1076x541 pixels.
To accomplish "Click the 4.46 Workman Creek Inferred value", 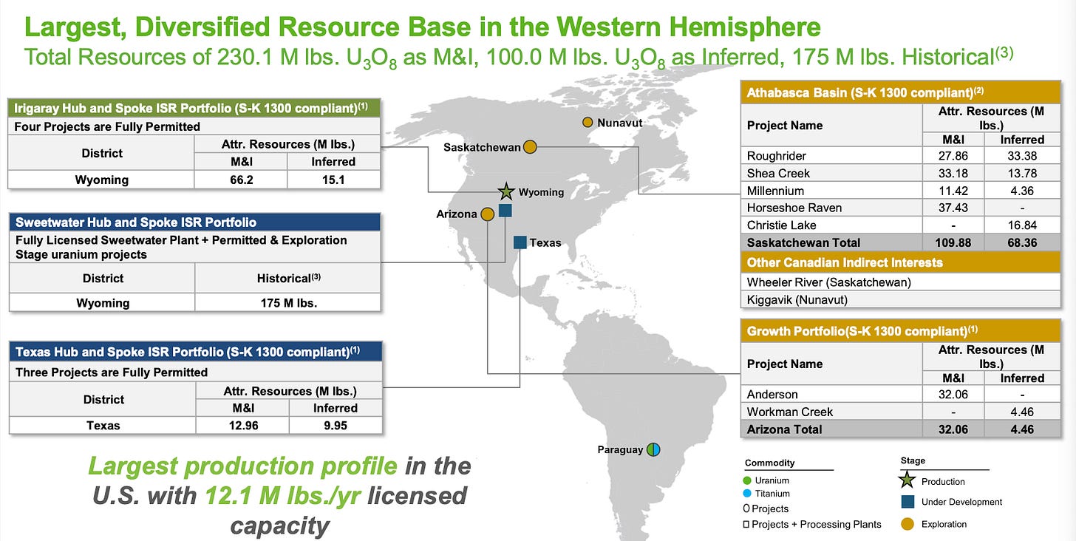I will pyautogui.click(x=1022, y=412).
